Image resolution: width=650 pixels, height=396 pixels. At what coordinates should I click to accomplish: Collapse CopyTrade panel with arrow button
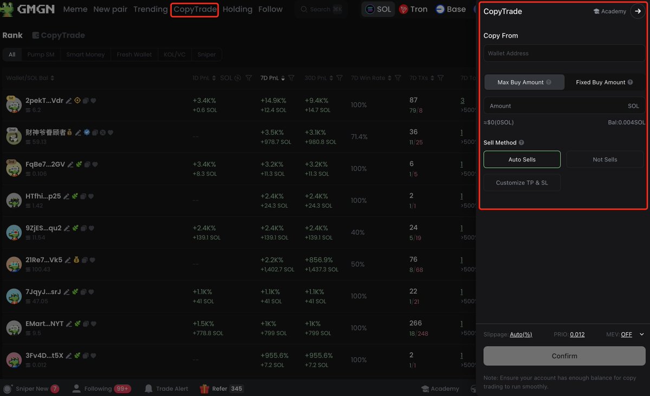point(637,11)
